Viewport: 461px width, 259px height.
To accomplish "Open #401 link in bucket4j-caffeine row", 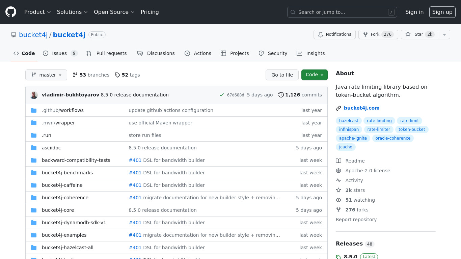I will pyautogui.click(x=135, y=185).
